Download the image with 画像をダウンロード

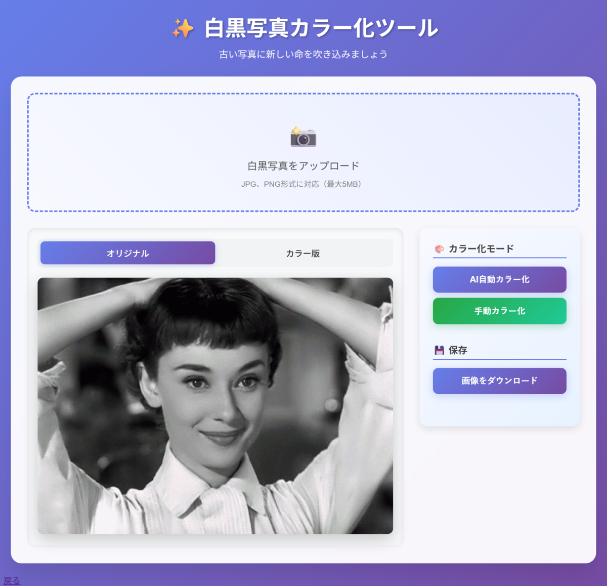coord(499,381)
